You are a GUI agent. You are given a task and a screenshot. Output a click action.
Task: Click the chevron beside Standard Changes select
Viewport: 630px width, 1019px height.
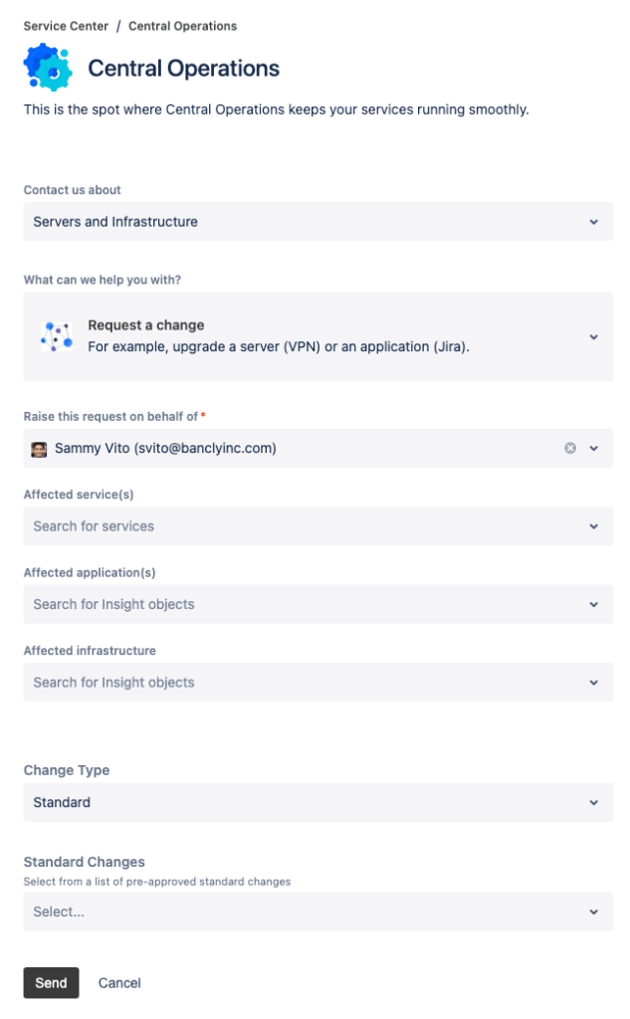[593, 912]
